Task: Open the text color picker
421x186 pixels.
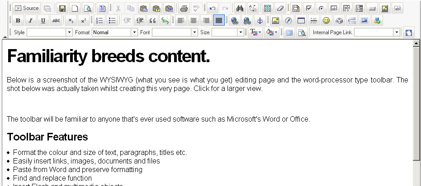Action: click(255, 32)
